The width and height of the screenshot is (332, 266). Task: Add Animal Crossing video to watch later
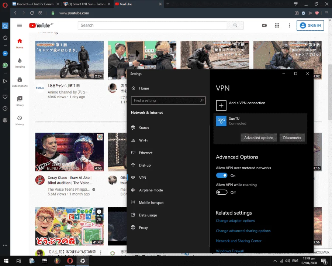[99, 211]
